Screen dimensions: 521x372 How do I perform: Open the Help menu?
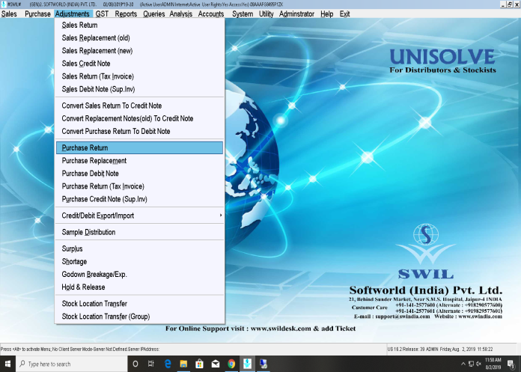[327, 14]
